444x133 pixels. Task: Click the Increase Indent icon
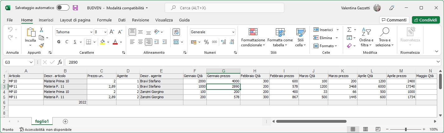coord(164,42)
